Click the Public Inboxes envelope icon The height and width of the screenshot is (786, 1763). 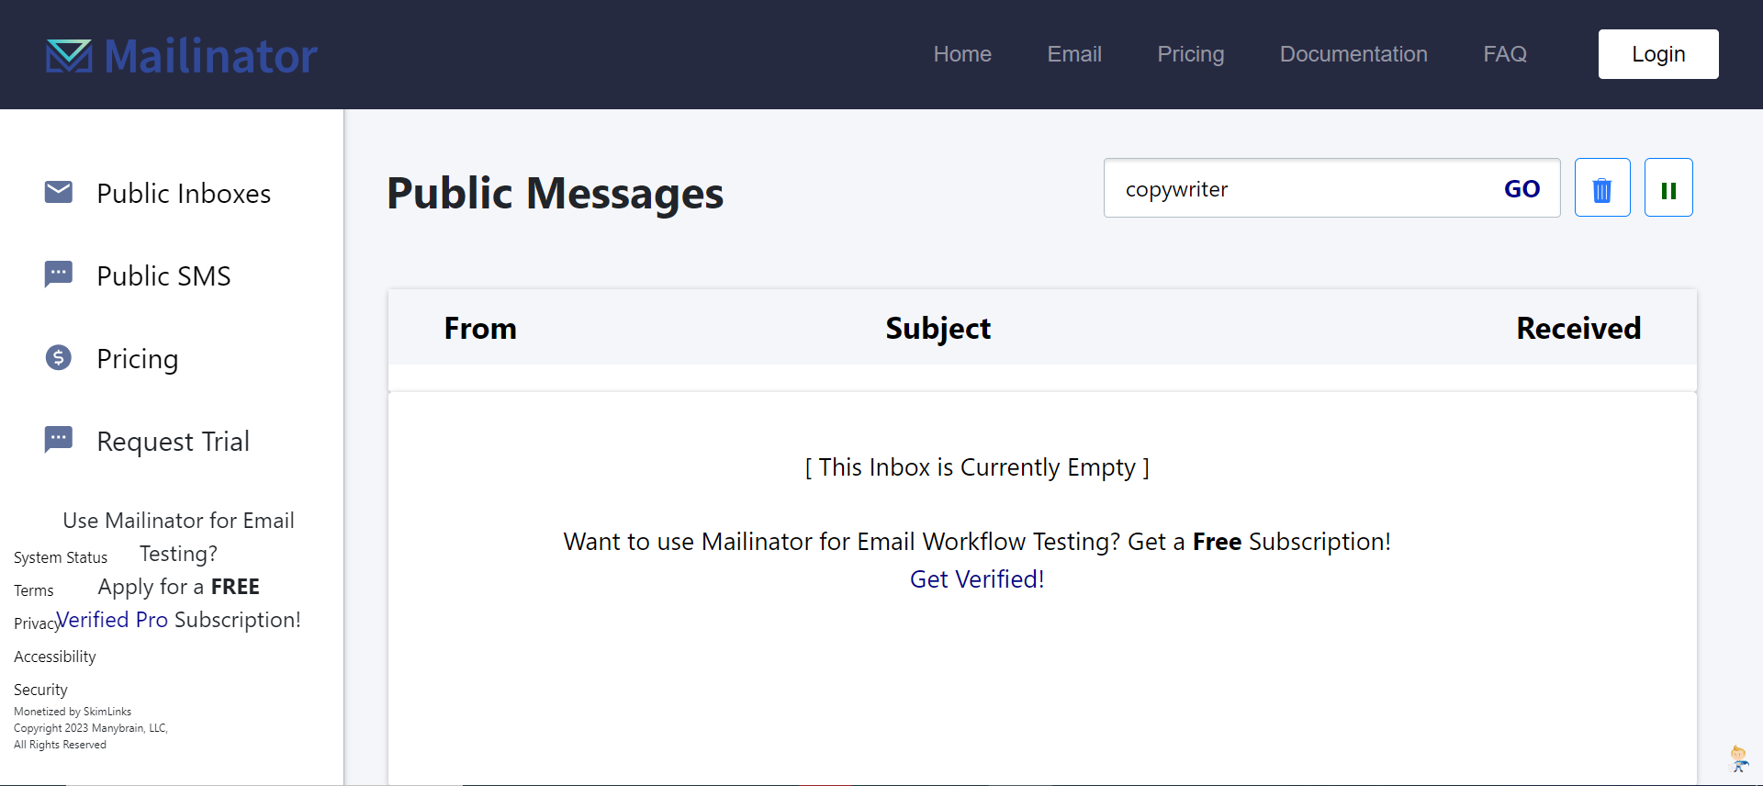[x=59, y=192]
